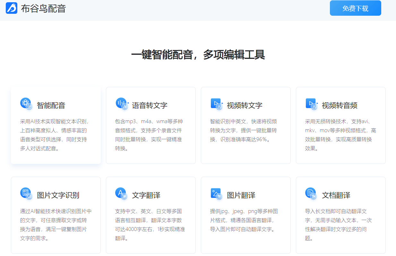Click description starting 导入长文档即可自动翻译
Viewport: 396px width, 256px height.
(x=338, y=225)
